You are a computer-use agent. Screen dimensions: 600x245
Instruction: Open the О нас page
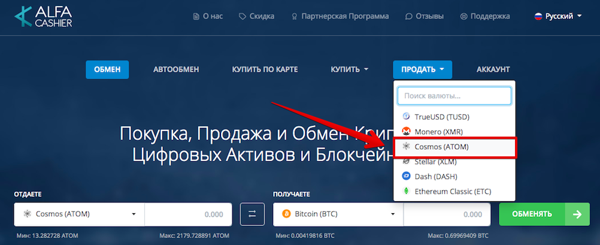[208, 16]
